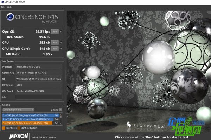Screen dimensions: 211x140
Task: Toggle the CPU test checkbox
Action: tap(61, 42)
